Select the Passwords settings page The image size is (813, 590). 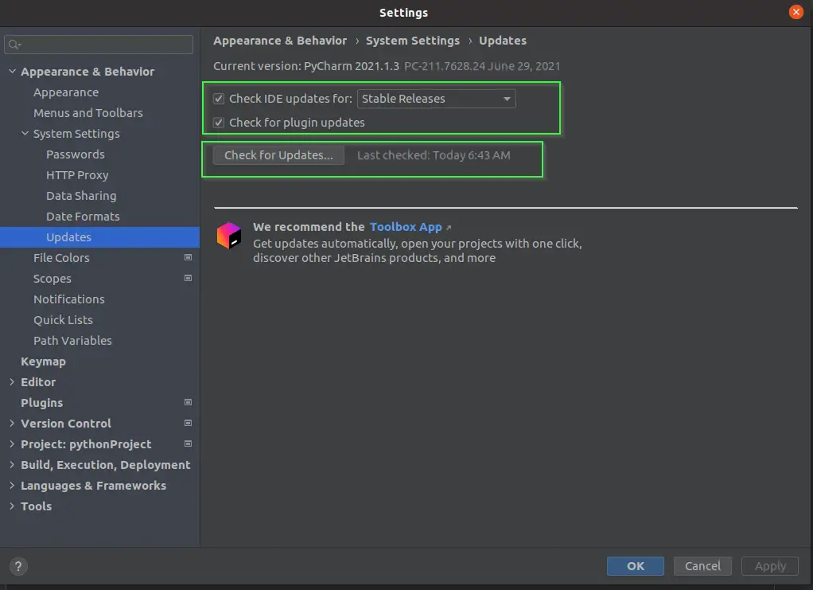[76, 154]
